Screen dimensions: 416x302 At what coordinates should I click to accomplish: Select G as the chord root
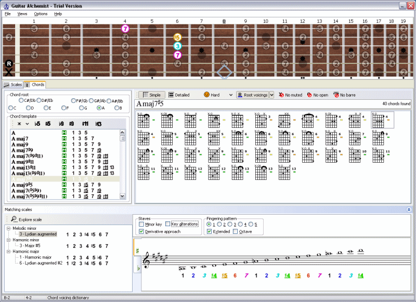point(82,108)
